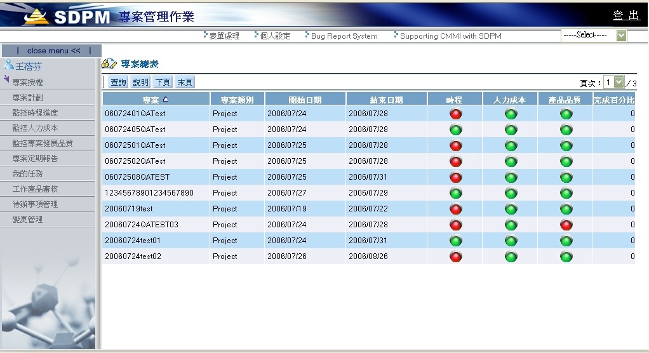The height and width of the screenshot is (353, 649).
Task: Open the page number dropdown
Action: [614, 83]
